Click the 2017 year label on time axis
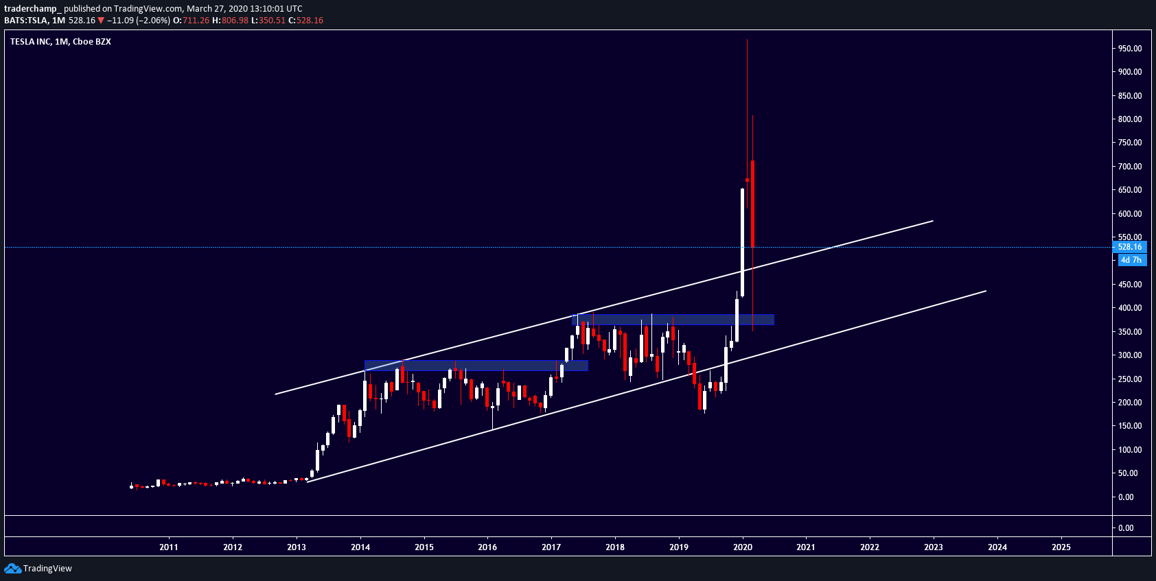 [x=551, y=547]
